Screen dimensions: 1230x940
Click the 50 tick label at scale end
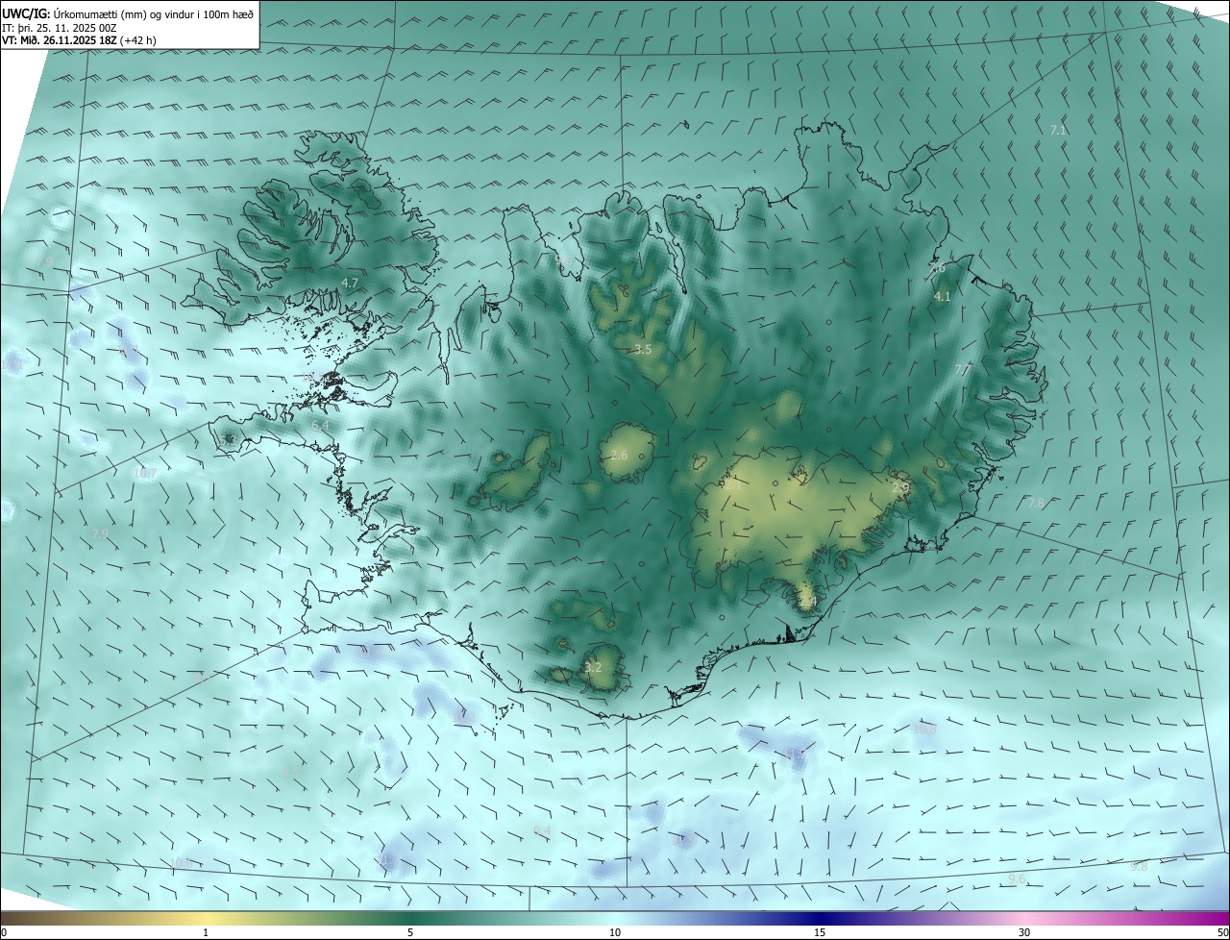[x=1222, y=933]
